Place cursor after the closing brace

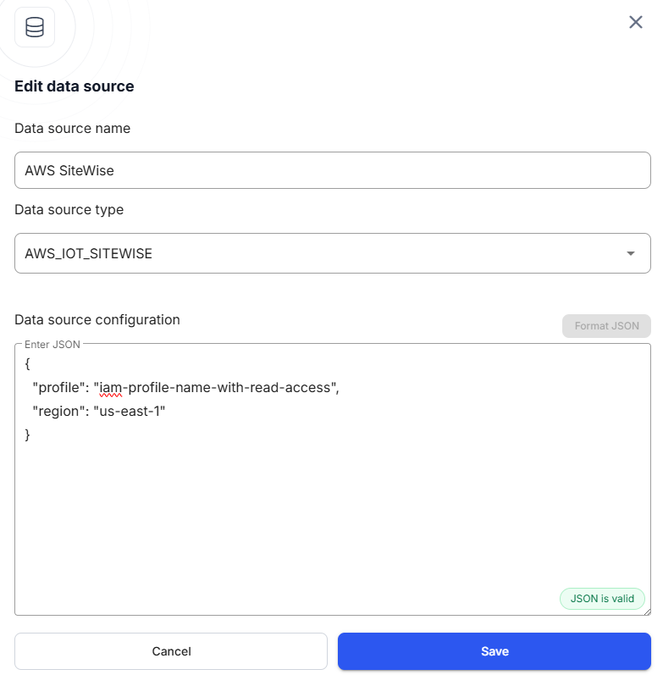pyautogui.click(x=31, y=434)
